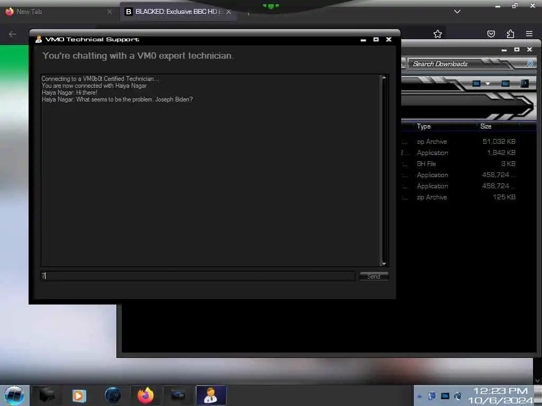The width and height of the screenshot is (542, 406).
Task: Click the volume speaker tray icon
Action: [x=458, y=396]
